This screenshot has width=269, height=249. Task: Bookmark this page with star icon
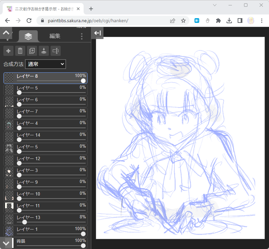[183, 21]
